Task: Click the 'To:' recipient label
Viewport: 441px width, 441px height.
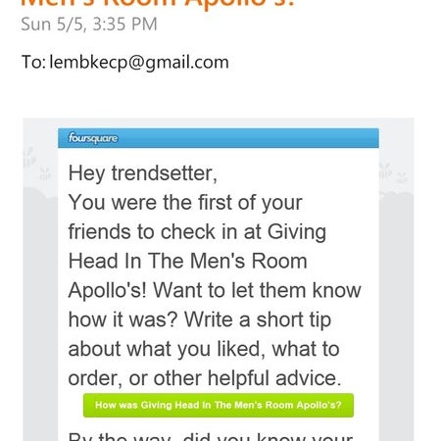Action: coord(33,62)
